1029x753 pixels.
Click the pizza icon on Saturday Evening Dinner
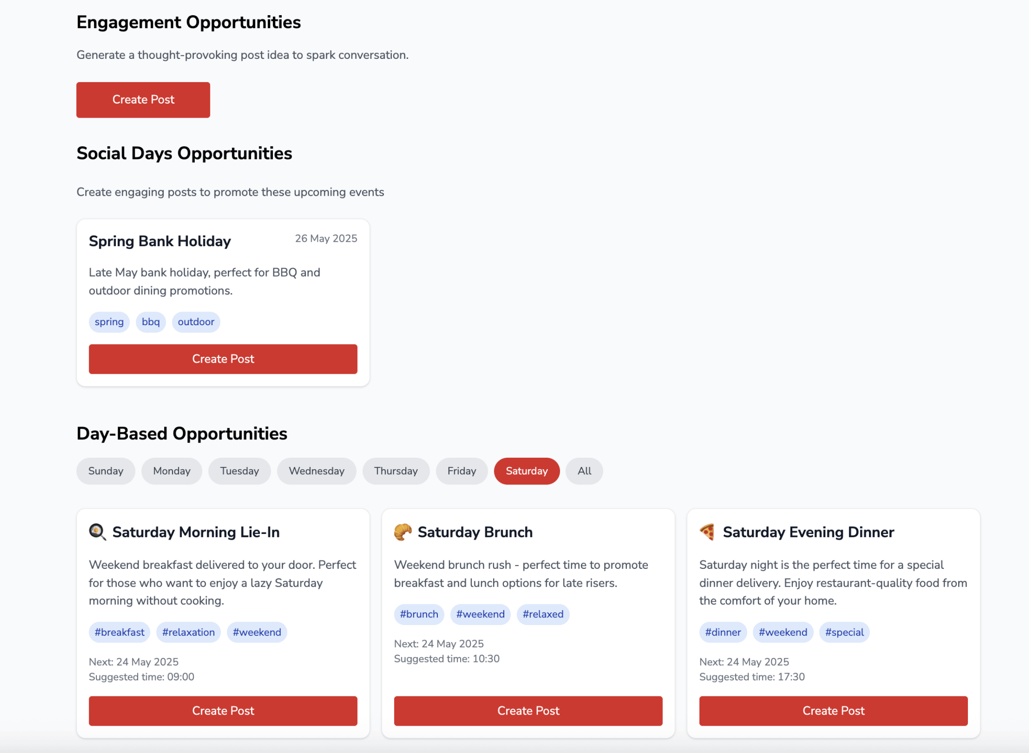click(x=707, y=532)
